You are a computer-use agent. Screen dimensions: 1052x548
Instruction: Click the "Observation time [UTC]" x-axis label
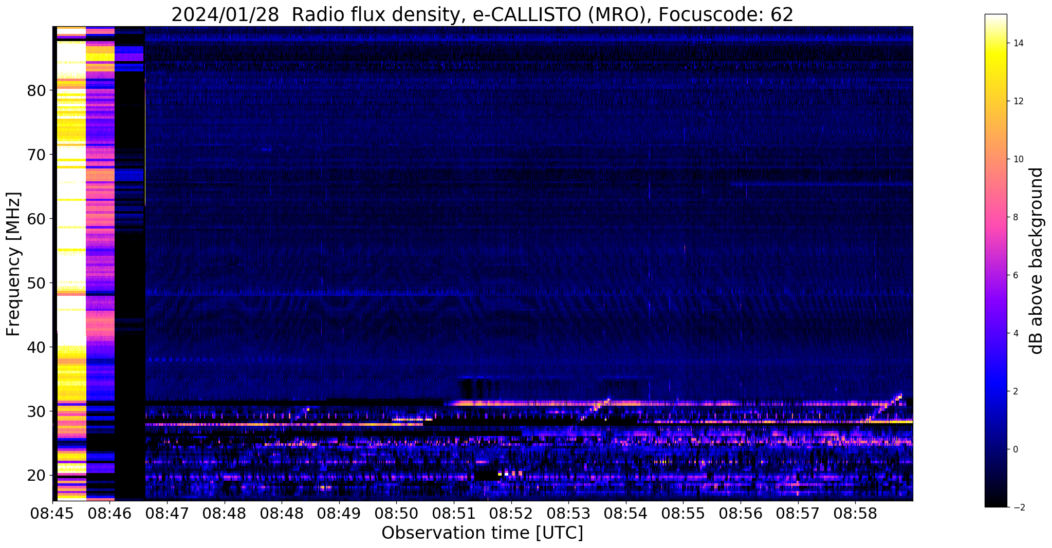pyautogui.click(x=482, y=533)
